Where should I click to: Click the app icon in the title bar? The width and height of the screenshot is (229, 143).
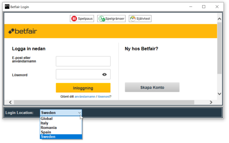(x=7, y=7)
